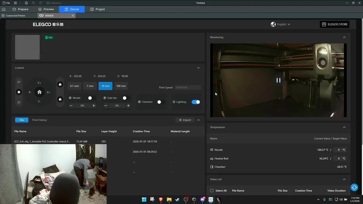The width and height of the screenshot is (363, 204).
Task: Home the Z axis with the left home icon
Action: pyautogui.click(x=19, y=92)
